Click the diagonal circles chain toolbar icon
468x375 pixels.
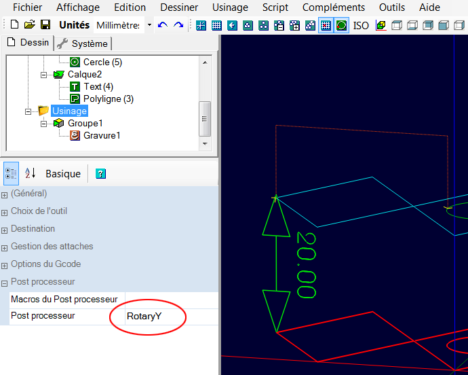click(310, 25)
